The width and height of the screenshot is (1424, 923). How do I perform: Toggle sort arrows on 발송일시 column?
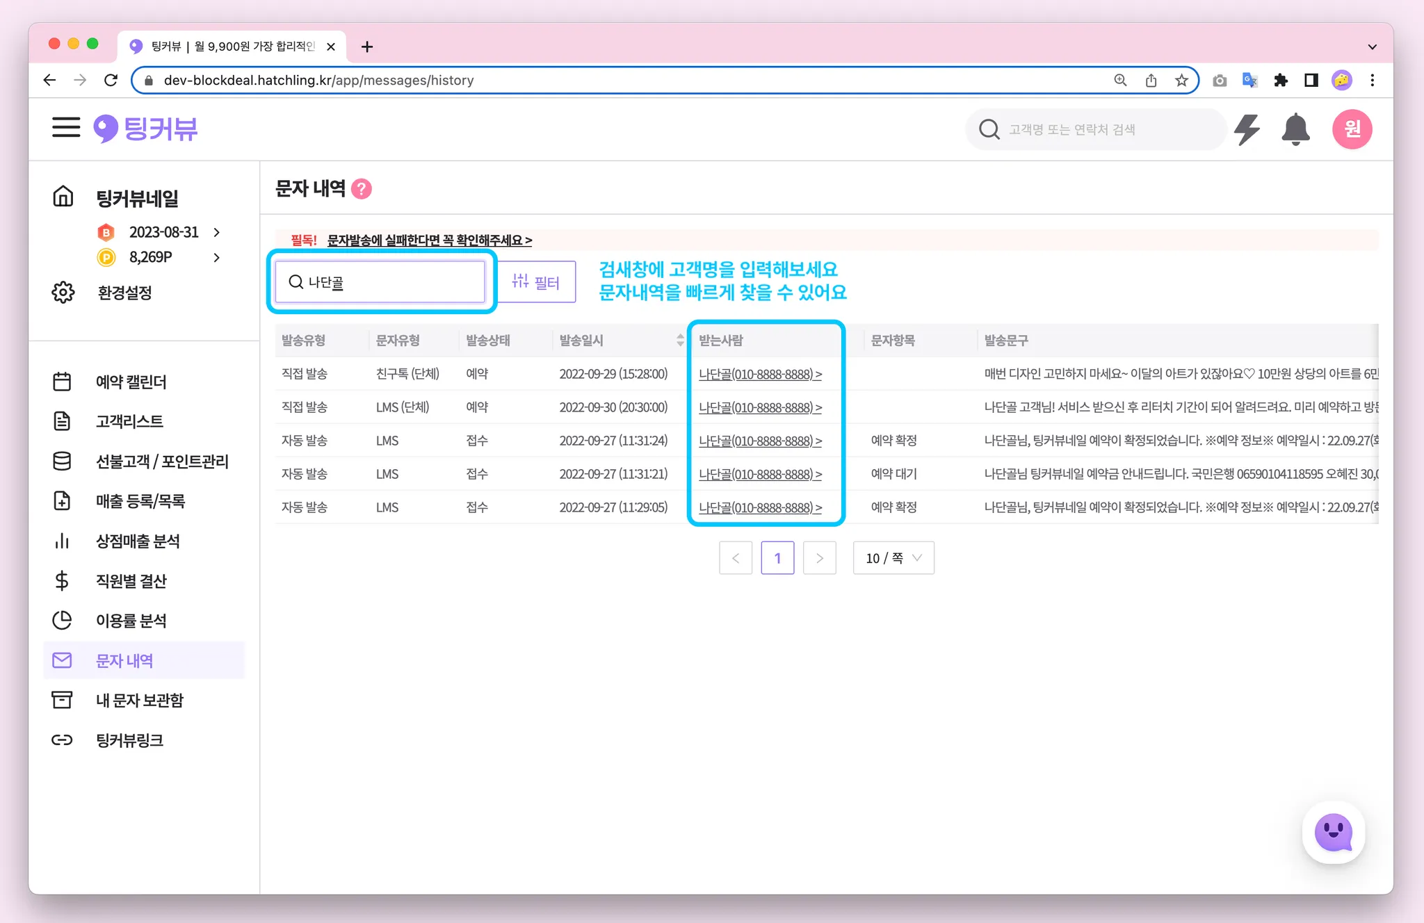tap(679, 341)
